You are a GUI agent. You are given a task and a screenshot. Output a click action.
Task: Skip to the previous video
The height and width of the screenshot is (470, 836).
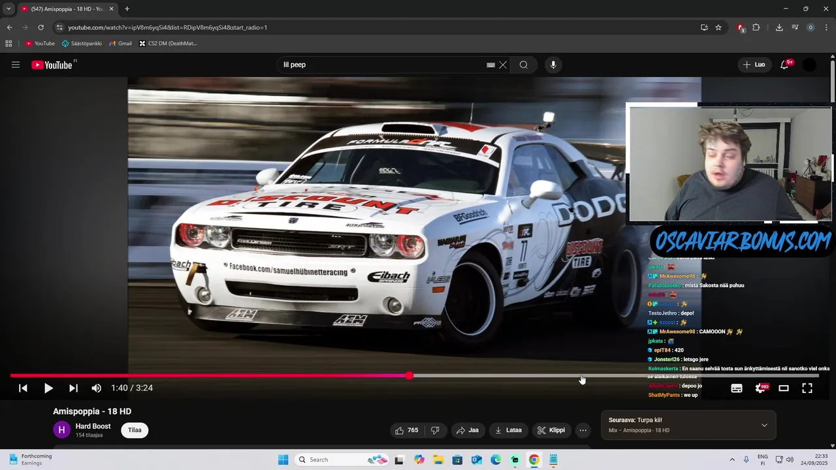23,388
